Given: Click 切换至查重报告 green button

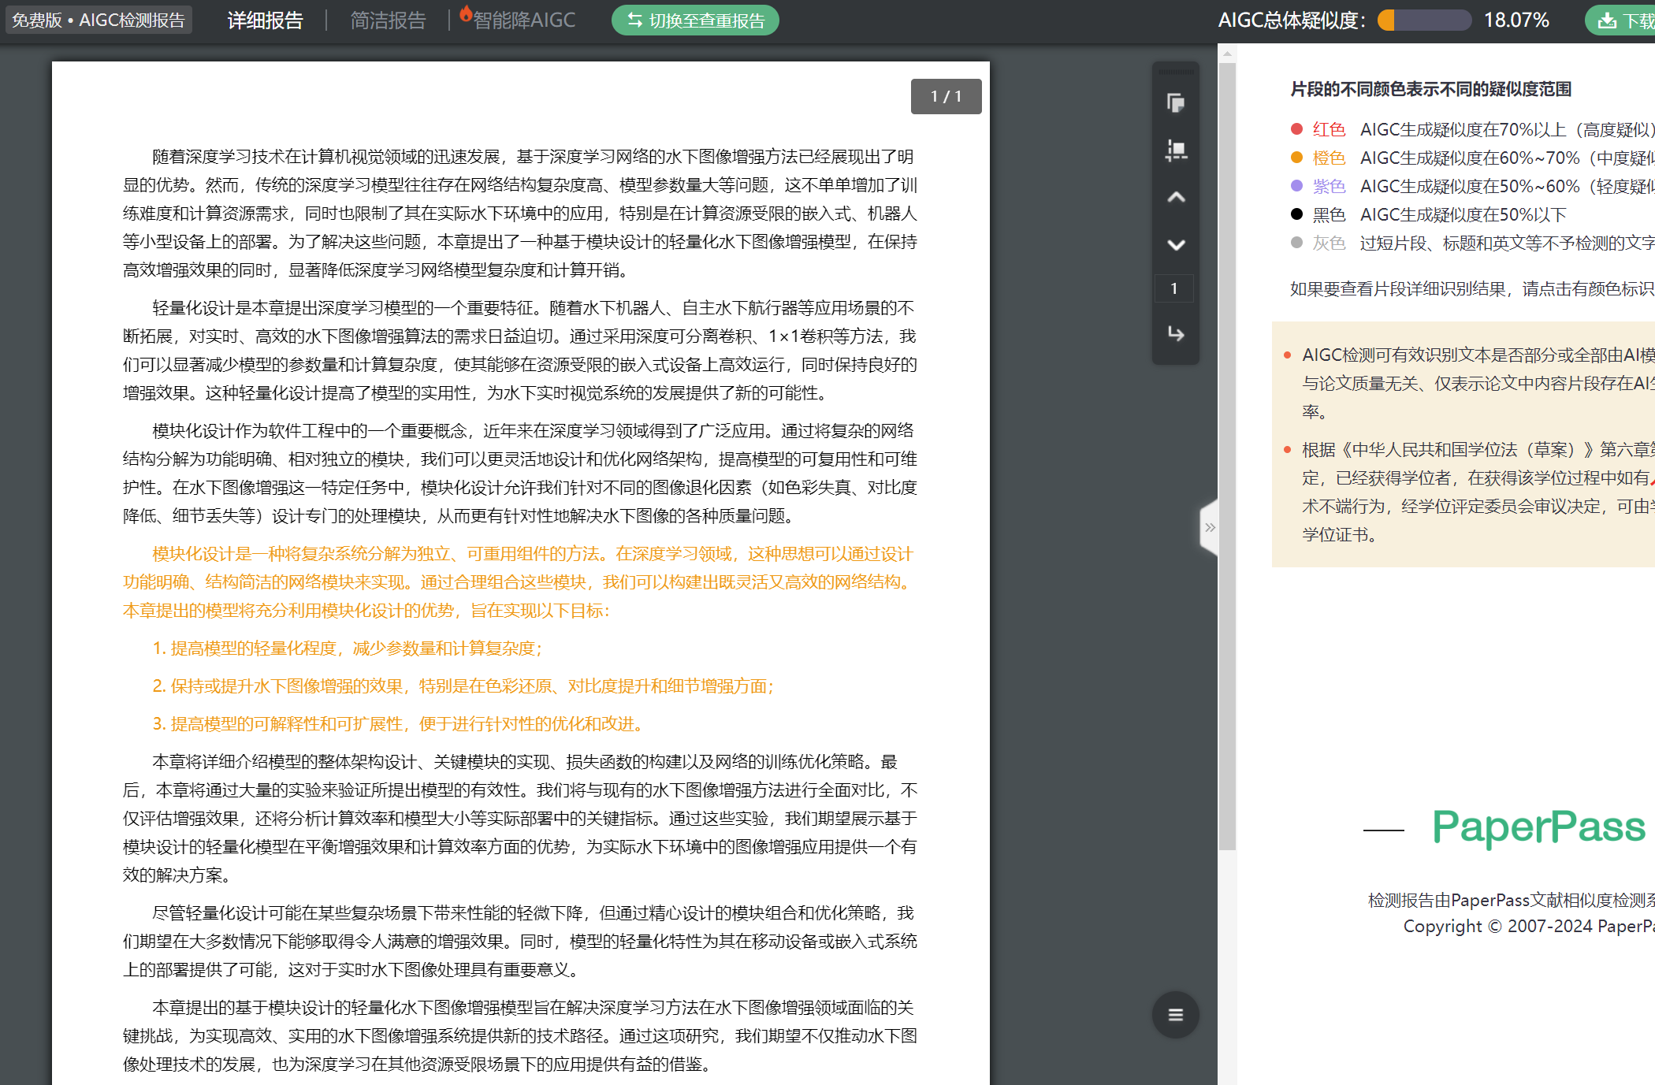Looking at the screenshot, I should point(695,20).
